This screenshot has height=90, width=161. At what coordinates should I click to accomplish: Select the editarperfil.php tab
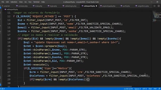(89, 6)
